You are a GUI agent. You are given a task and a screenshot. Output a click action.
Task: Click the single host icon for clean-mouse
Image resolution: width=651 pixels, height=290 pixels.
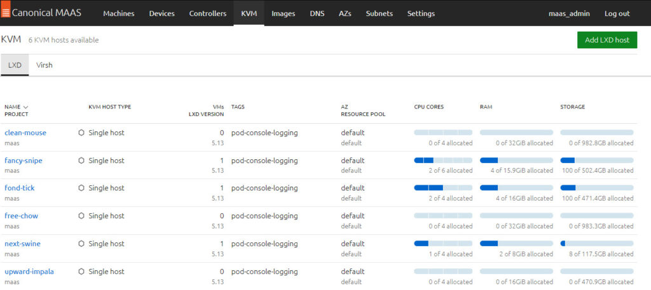coord(81,133)
